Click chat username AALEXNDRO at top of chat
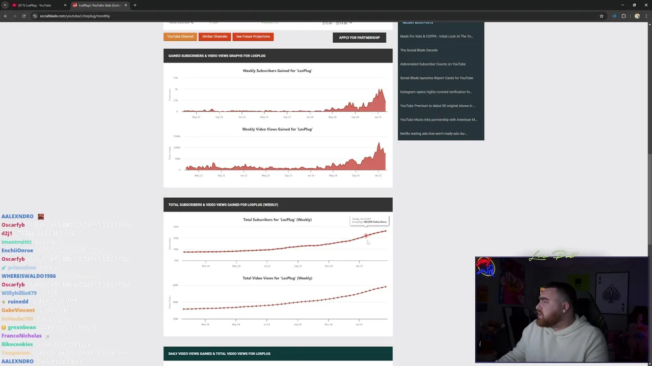This screenshot has width=652, height=366. [x=17, y=217]
